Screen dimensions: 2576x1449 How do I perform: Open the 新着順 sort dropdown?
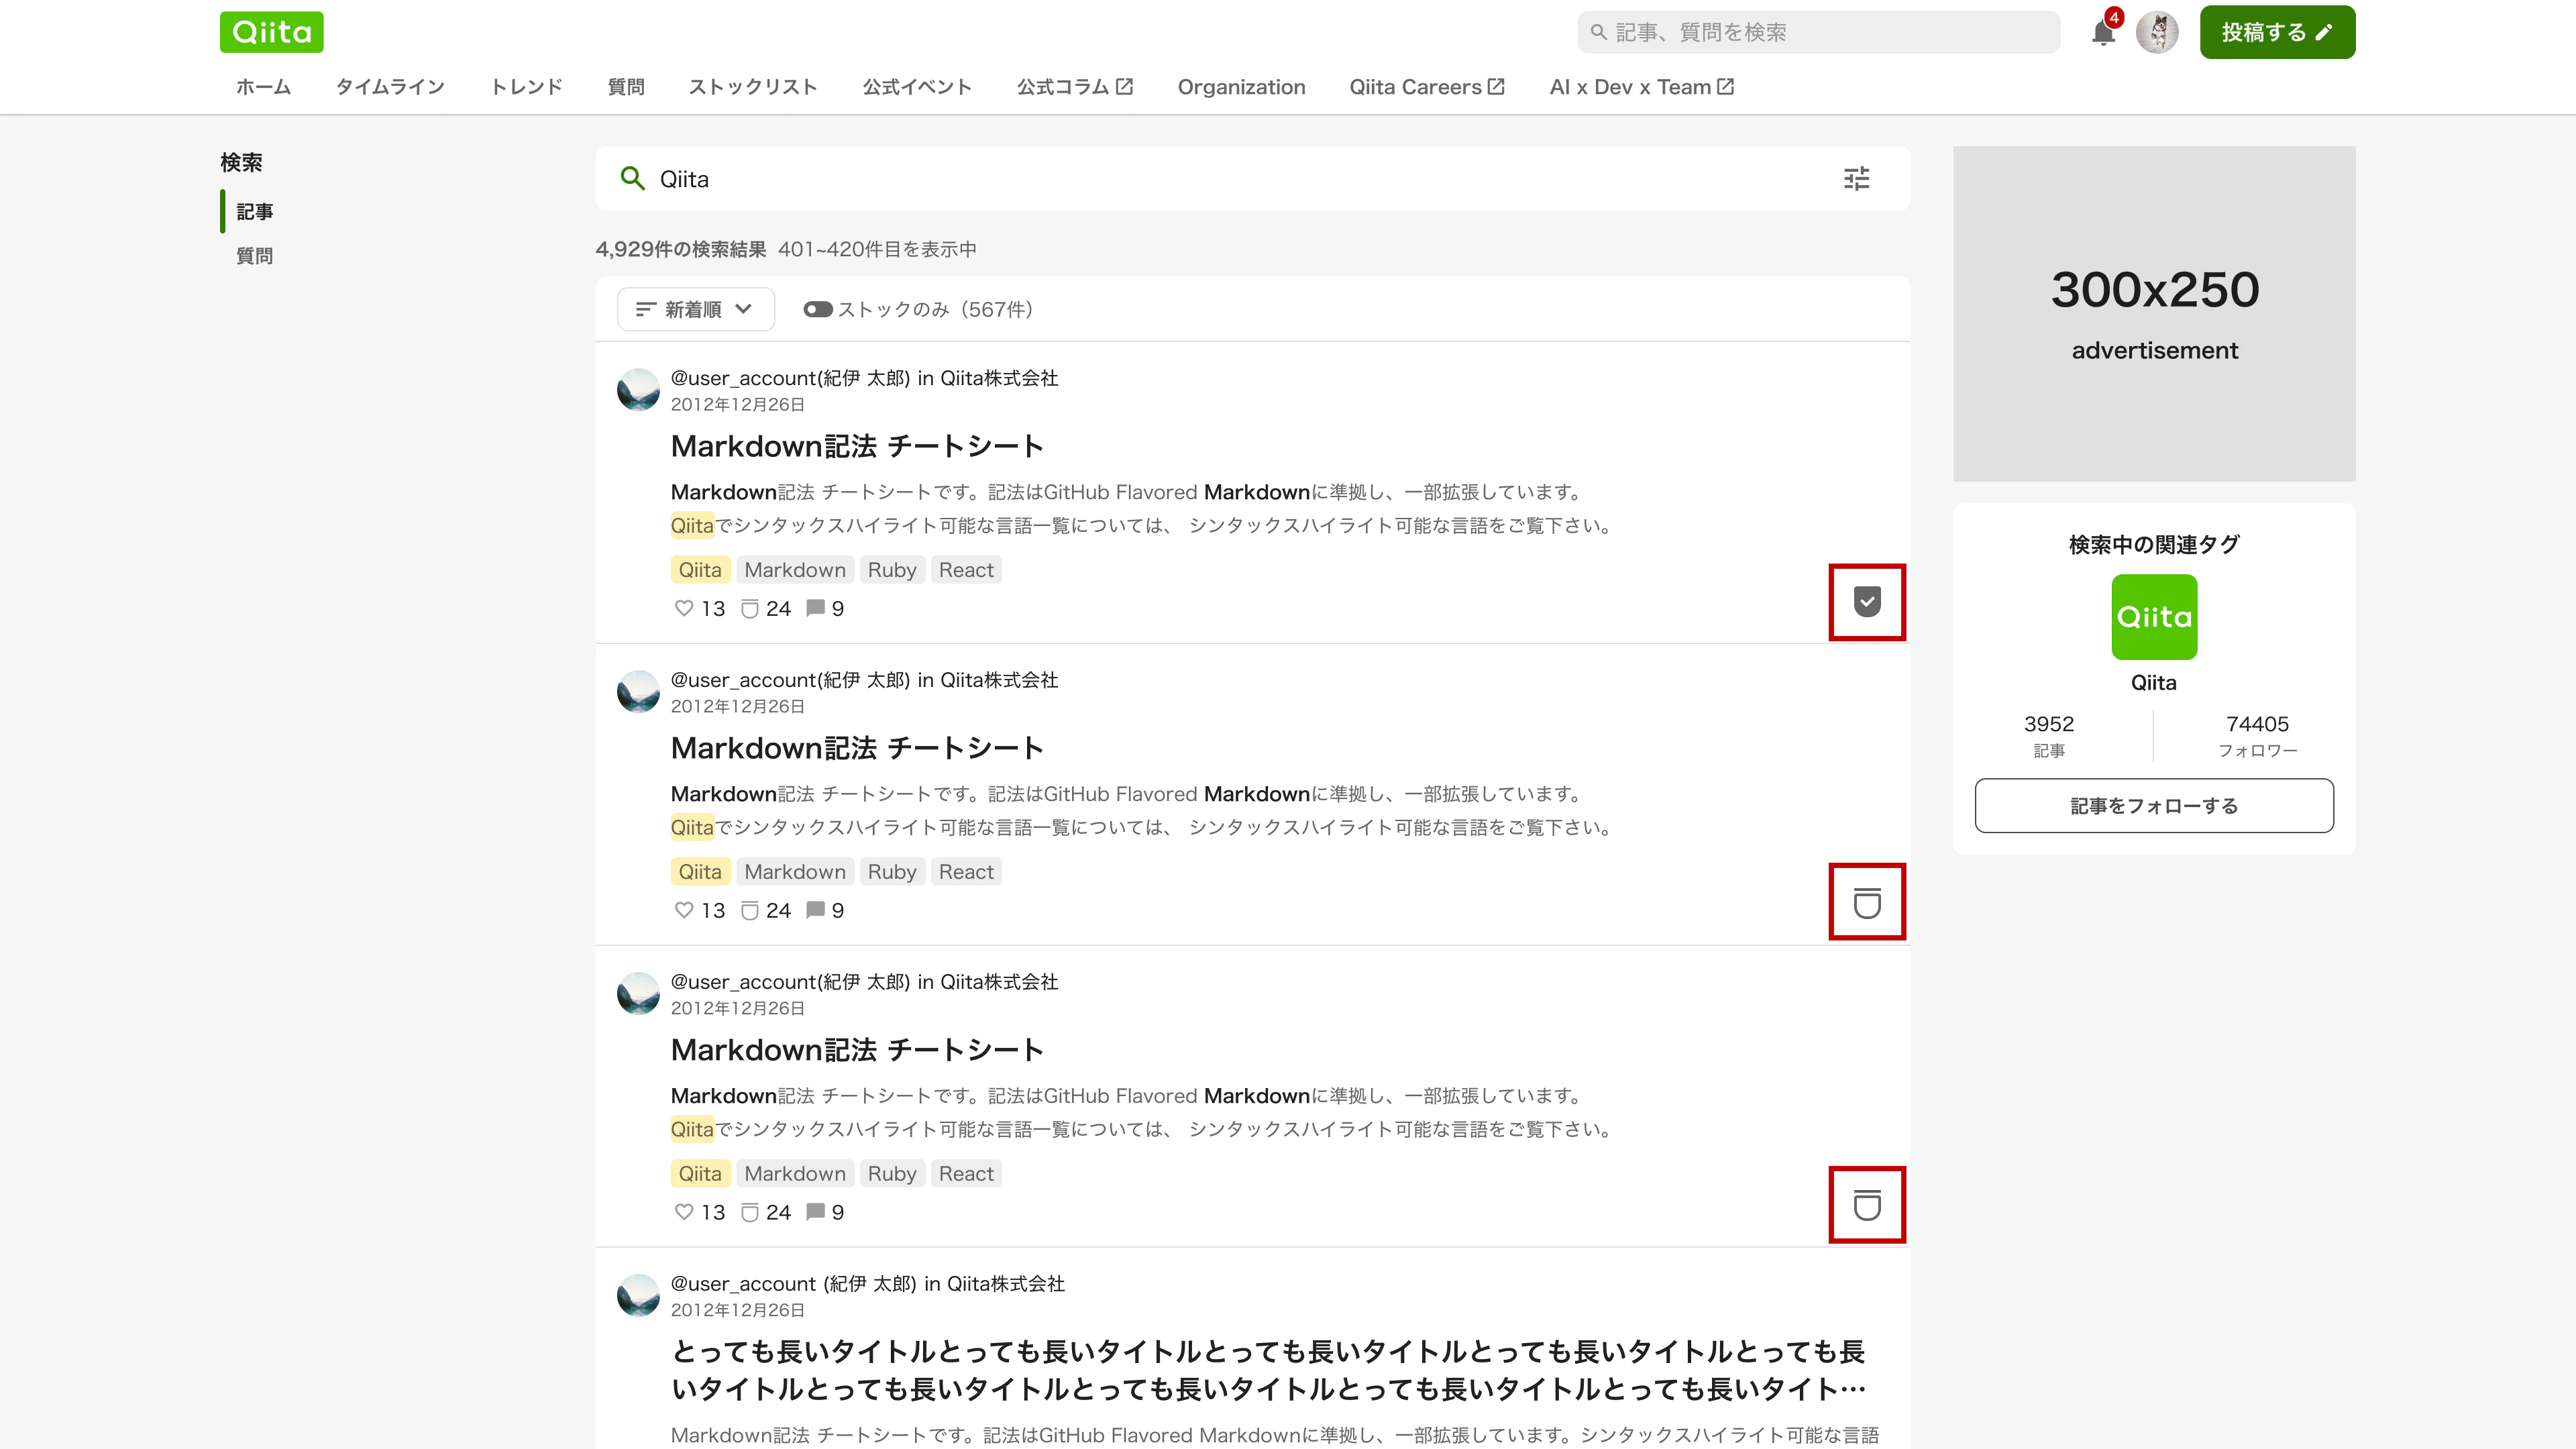(x=695, y=309)
